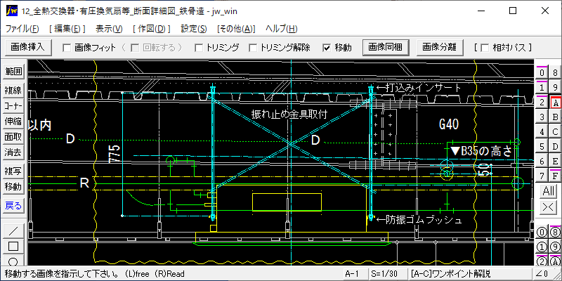Select active layer A button
The height and width of the screenshot is (281, 562).
pos(555,103)
